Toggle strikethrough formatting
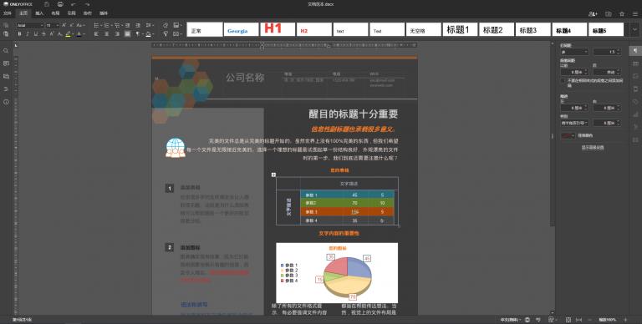 [43, 34]
